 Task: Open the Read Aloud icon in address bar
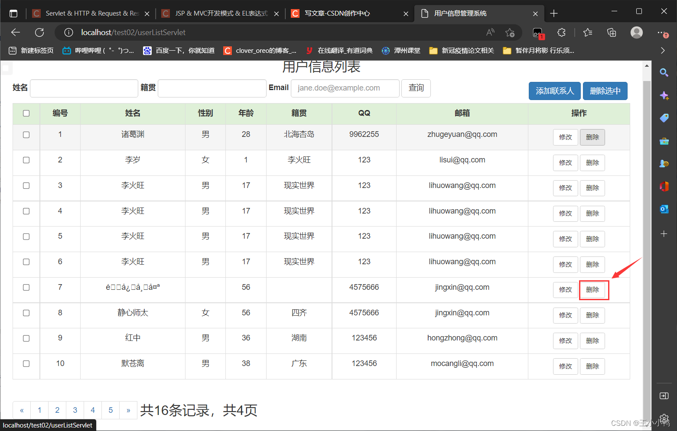point(490,32)
